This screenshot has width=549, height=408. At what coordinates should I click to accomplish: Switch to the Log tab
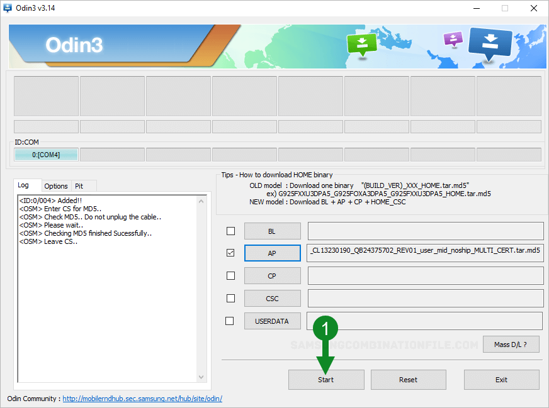[27, 185]
